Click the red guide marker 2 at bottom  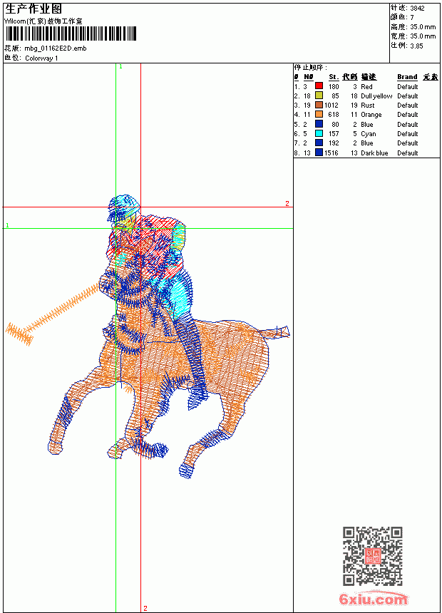(x=145, y=608)
